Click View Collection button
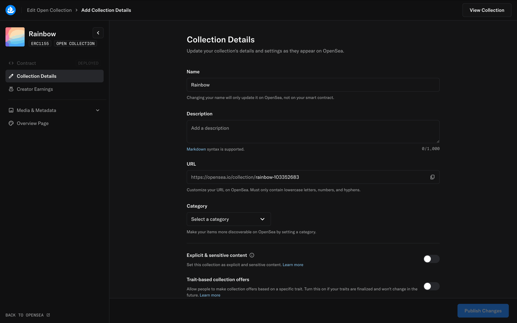Screen dimensions: 517x323 487,10
